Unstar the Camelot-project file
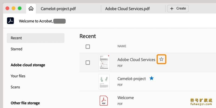216x108 pixels. [151, 78]
